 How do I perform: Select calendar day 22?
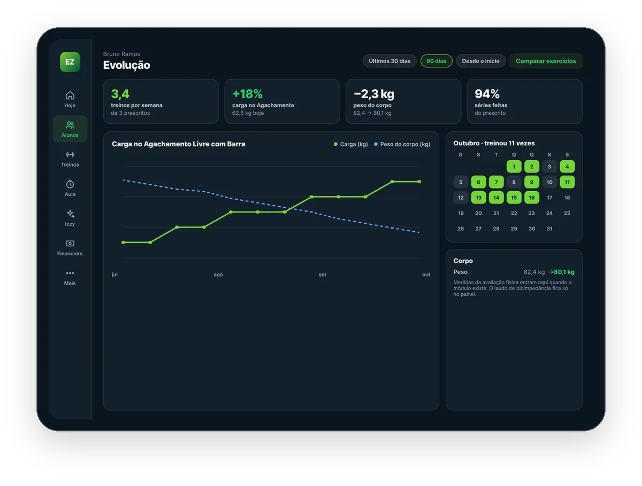(514, 213)
